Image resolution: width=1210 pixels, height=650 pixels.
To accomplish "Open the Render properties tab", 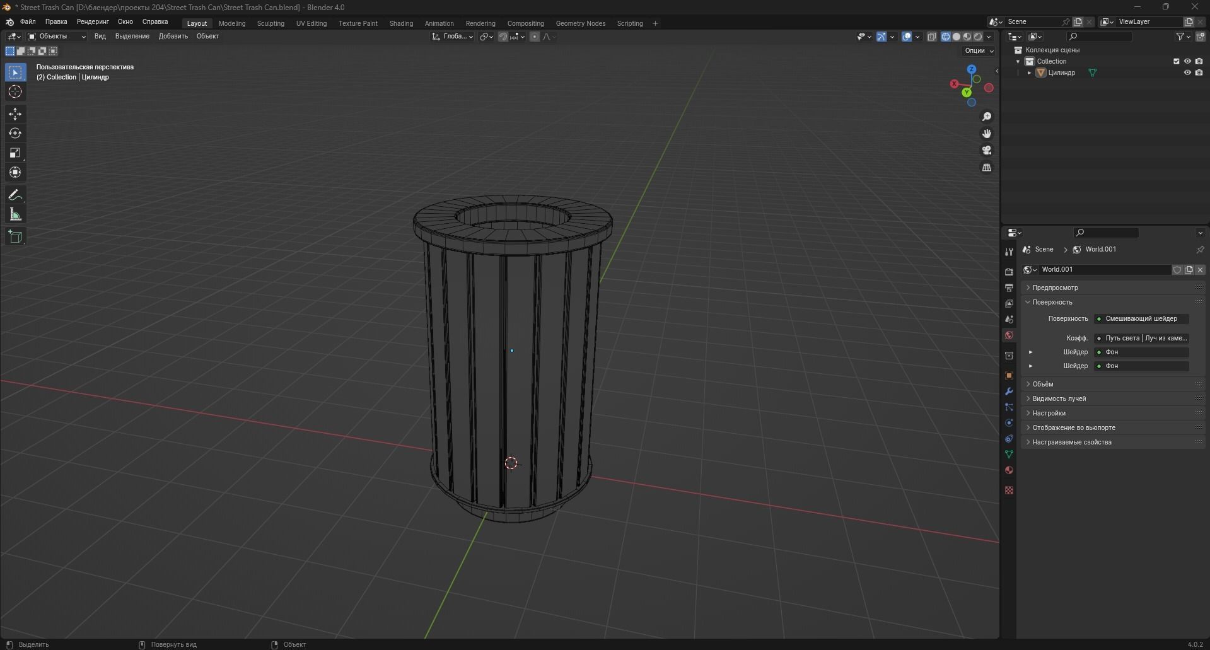I will (x=1009, y=272).
